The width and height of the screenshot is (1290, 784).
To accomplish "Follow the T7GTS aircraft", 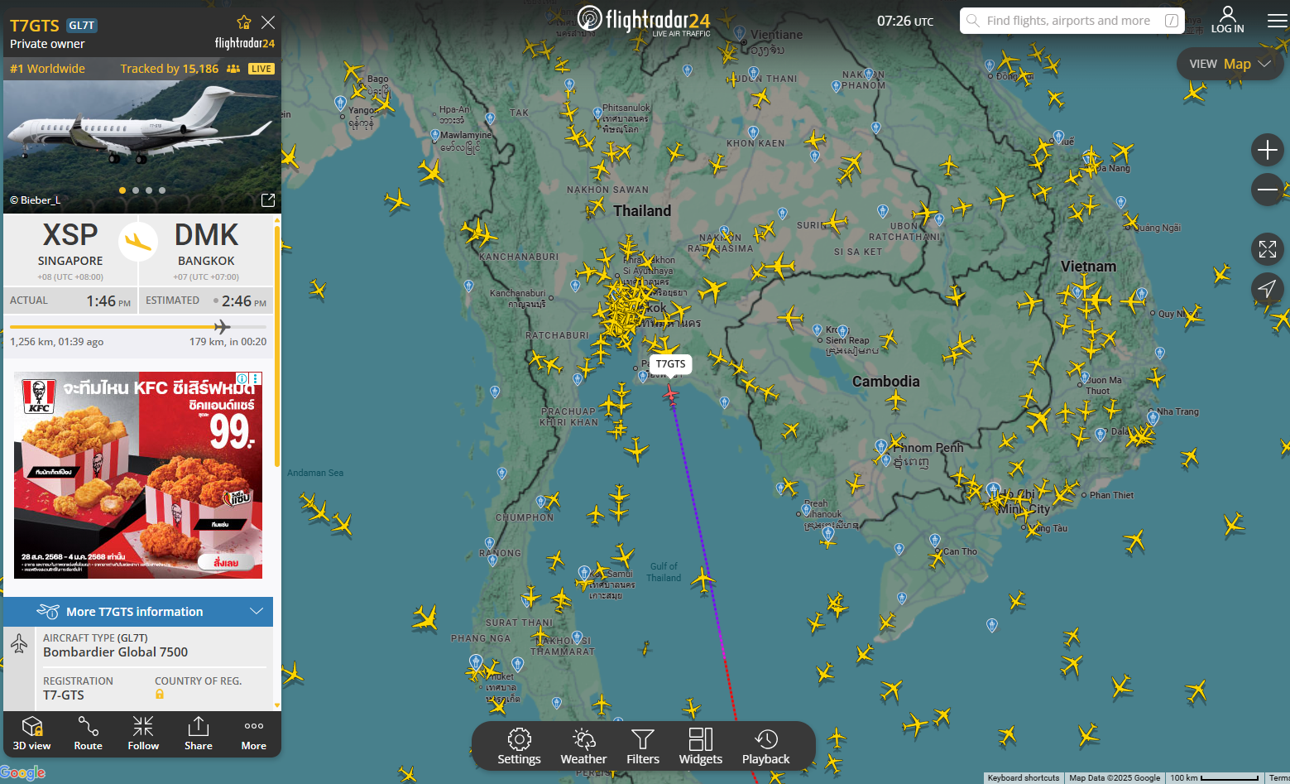I will point(143,733).
